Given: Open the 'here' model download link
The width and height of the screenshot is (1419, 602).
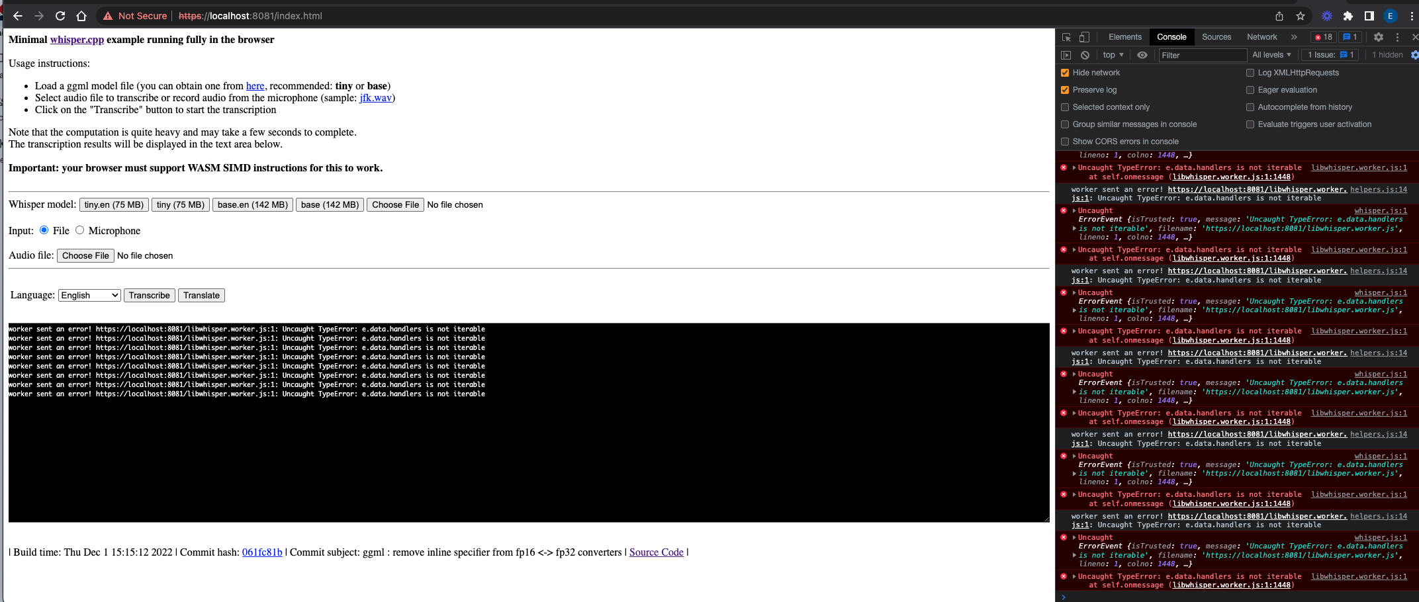Looking at the screenshot, I should (255, 86).
